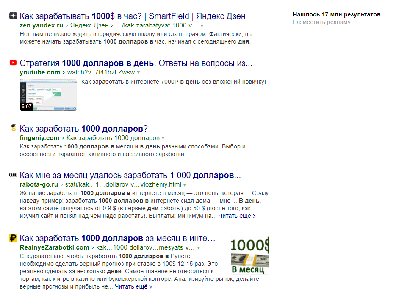The width and height of the screenshot is (407, 294).
Task: Open dropdown arrow after RealnyeZarabotki.com URL
Action: (x=199, y=248)
